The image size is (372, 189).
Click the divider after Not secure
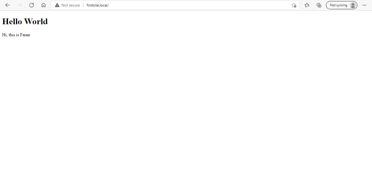click(83, 5)
